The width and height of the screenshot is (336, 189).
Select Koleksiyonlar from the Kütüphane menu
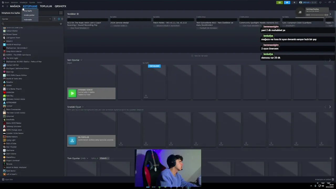[x=29, y=15]
